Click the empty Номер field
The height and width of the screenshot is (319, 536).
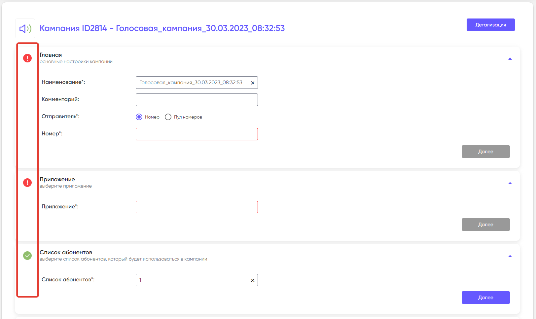[x=197, y=134]
